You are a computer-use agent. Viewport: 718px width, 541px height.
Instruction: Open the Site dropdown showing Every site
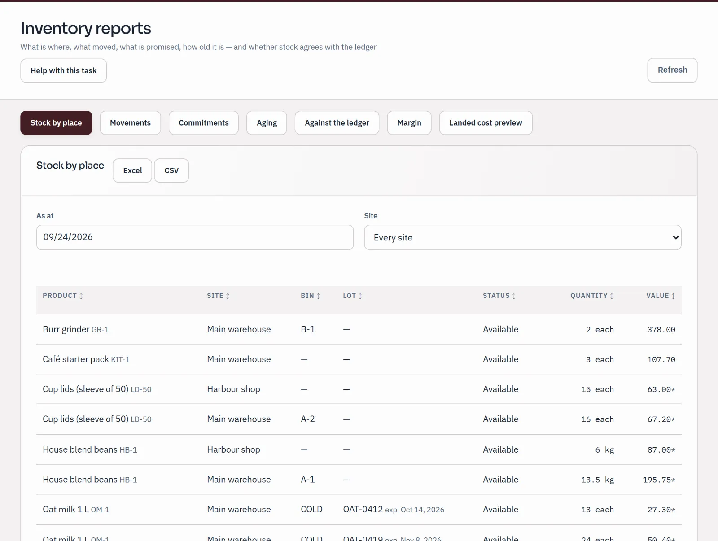(523, 237)
